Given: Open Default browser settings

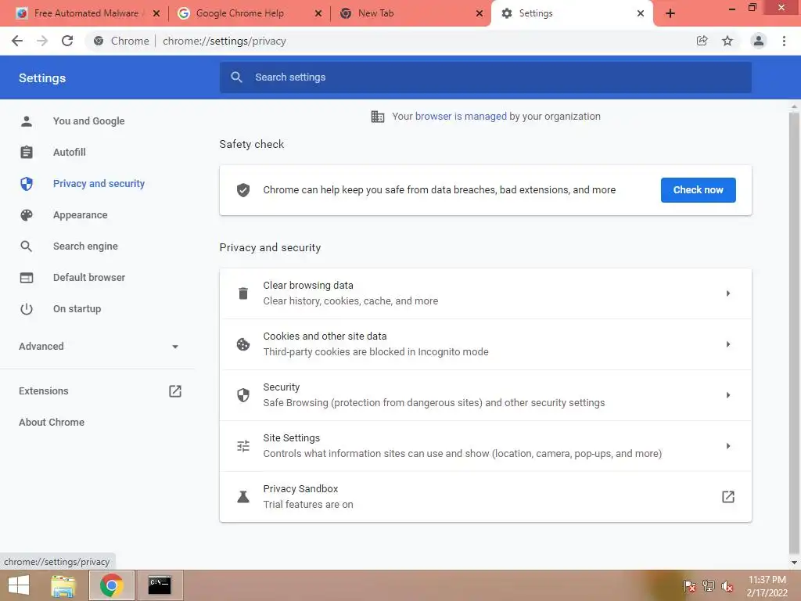Looking at the screenshot, I should click(89, 278).
